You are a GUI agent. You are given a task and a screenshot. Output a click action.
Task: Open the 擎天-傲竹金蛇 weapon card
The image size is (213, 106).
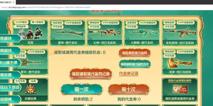pyautogui.click(x=31, y=62)
